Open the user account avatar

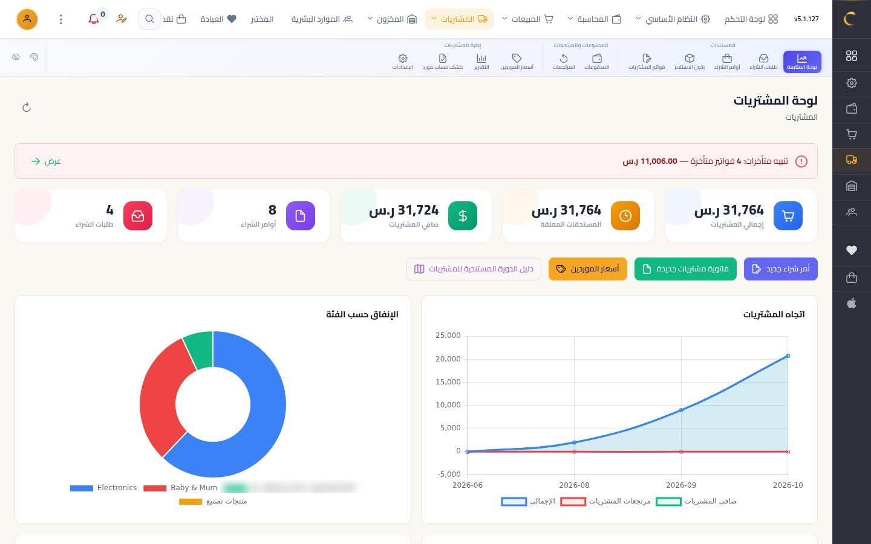pos(27,19)
